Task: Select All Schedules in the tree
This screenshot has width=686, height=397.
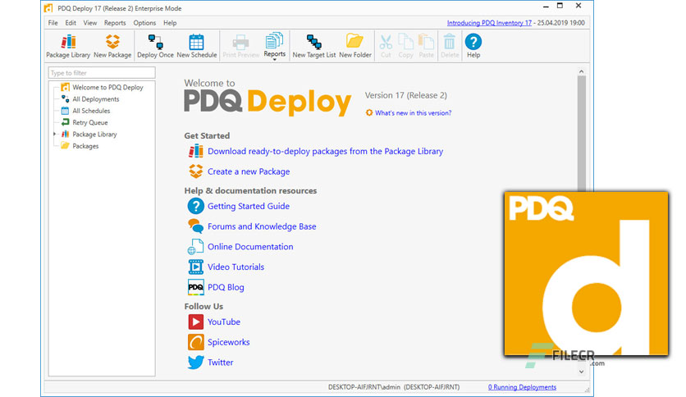Action: pyautogui.click(x=91, y=111)
